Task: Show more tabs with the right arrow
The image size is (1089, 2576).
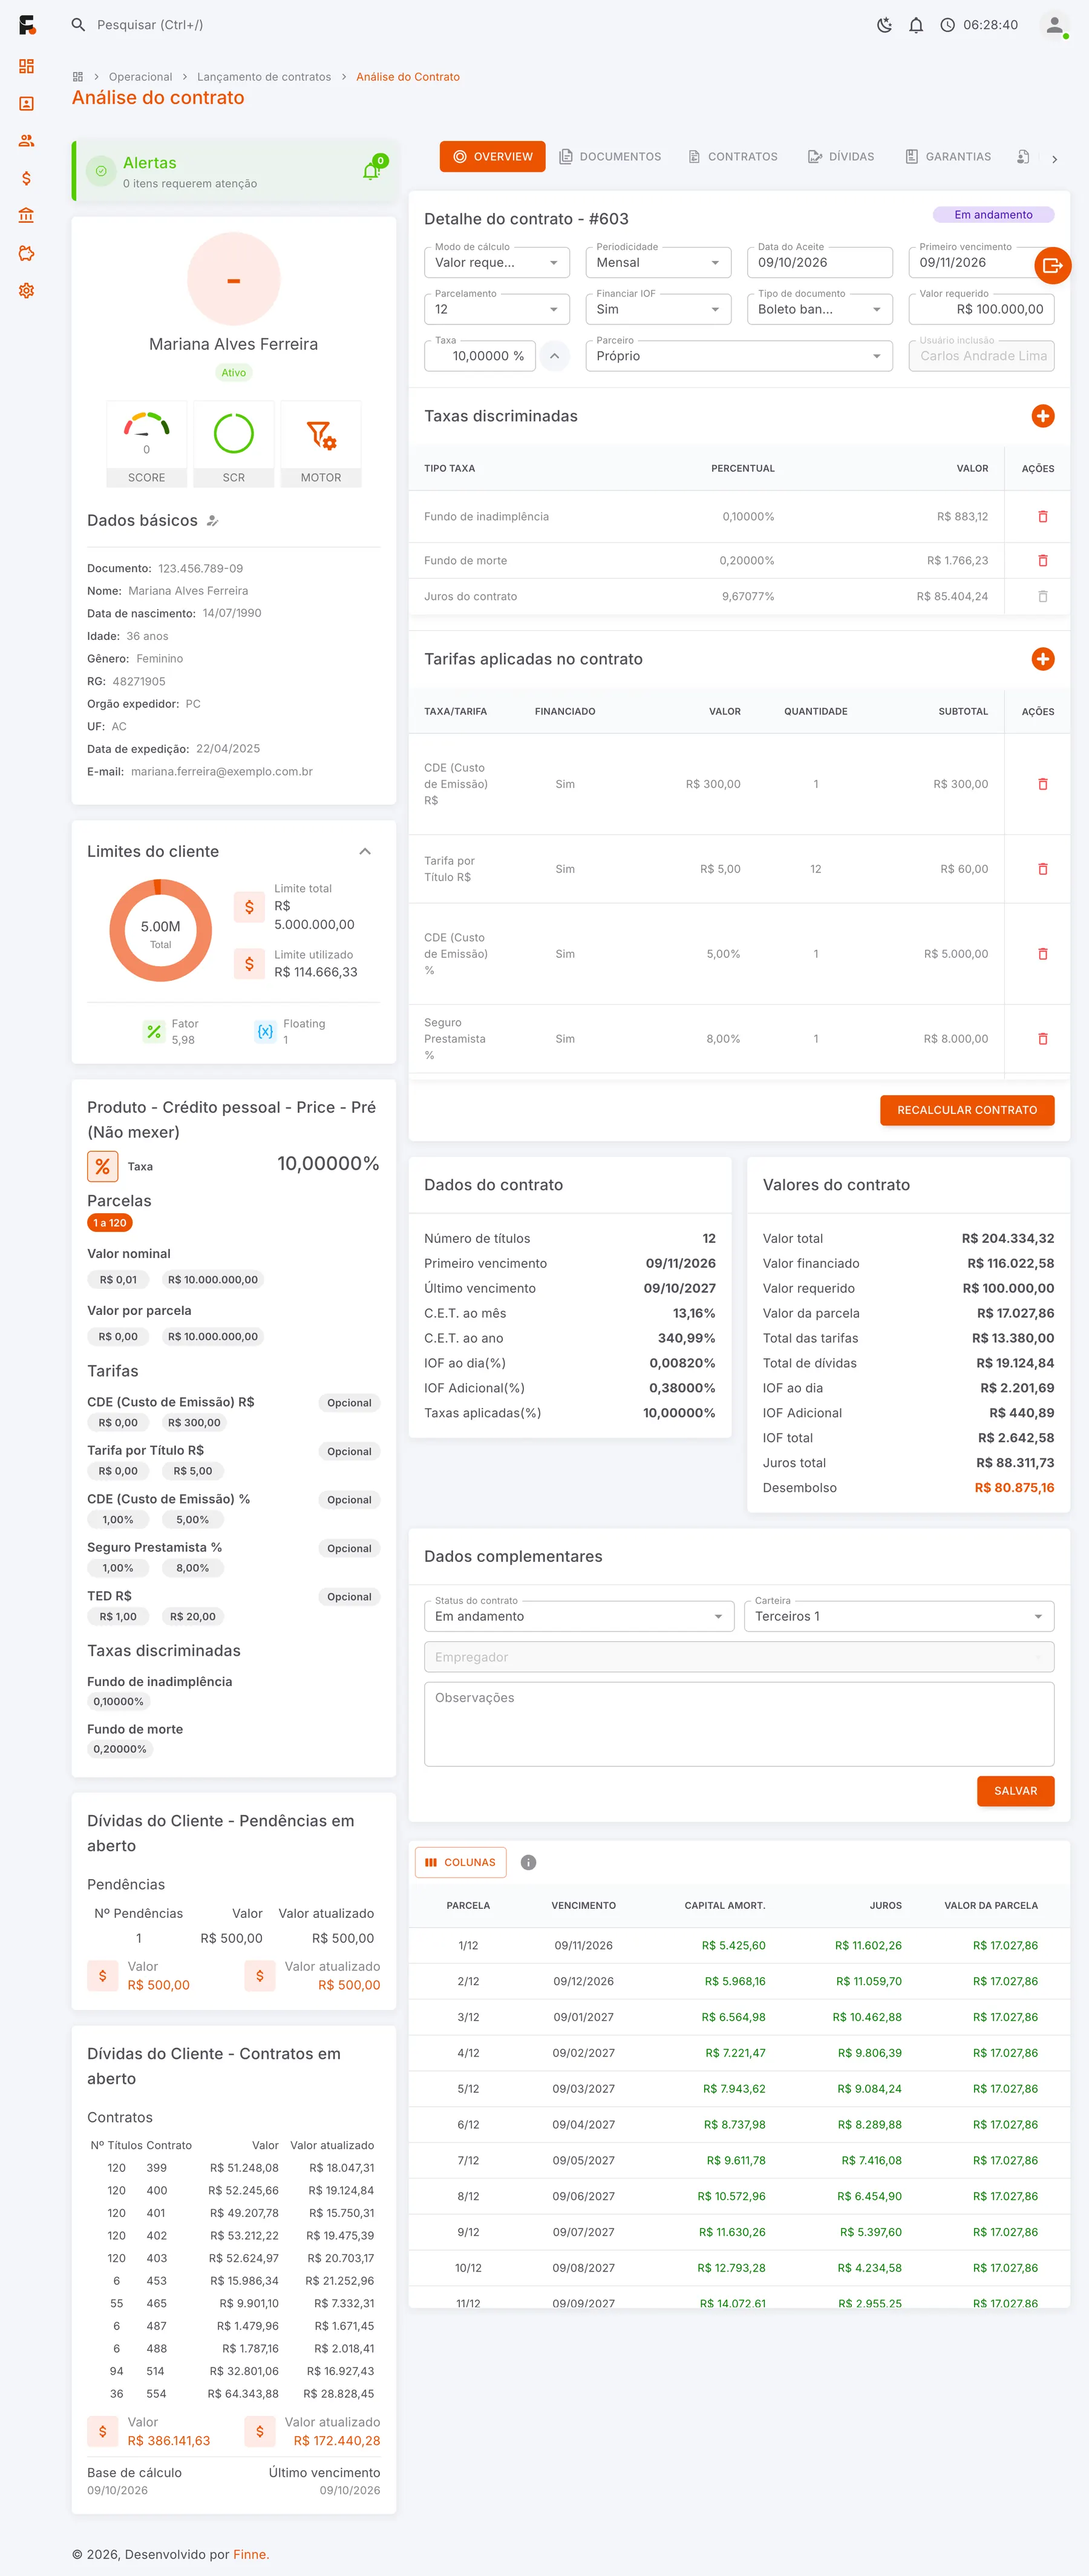Action: coord(1054,159)
